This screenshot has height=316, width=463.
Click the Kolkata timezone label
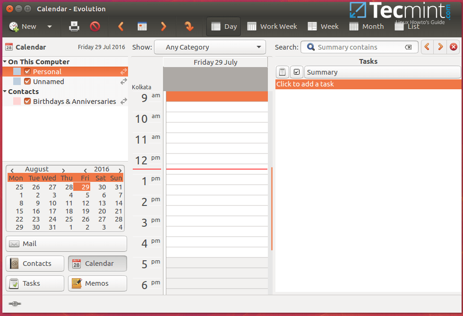[141, 87]
